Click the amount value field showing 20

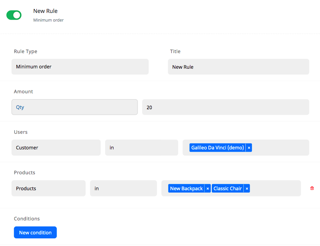pos(225,107)
